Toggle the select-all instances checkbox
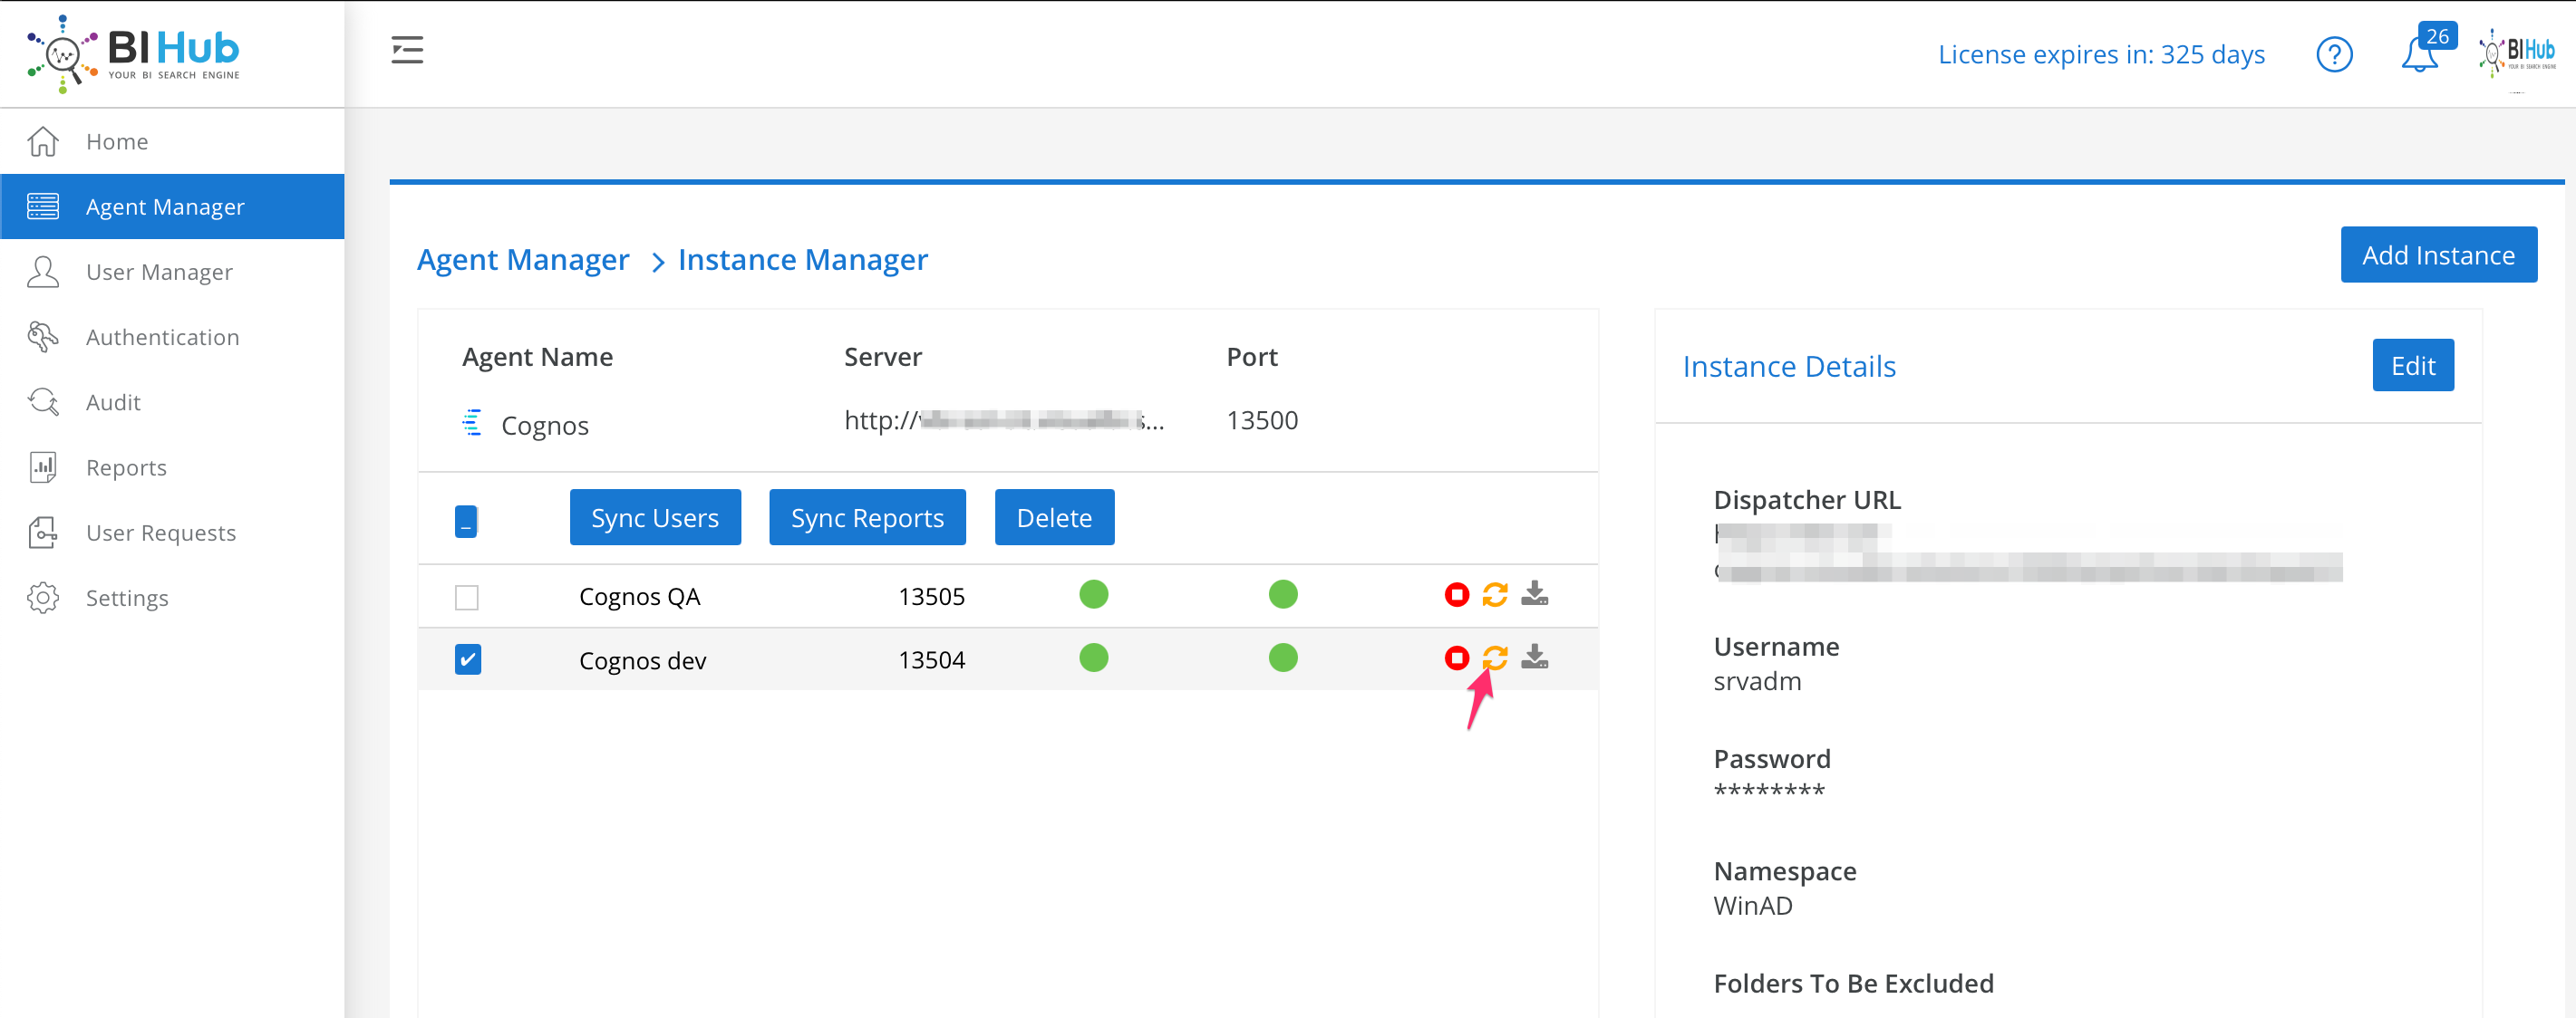The height and width of the screenshot is (1018, 2576). (466, 521)
